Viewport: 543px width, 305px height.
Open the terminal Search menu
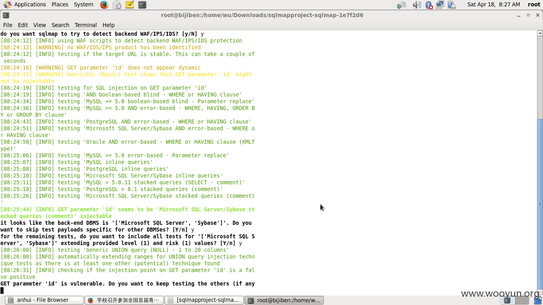point(60,25)
